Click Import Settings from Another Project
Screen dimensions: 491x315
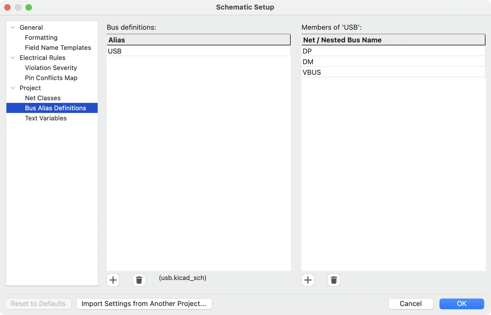[144, 304]
